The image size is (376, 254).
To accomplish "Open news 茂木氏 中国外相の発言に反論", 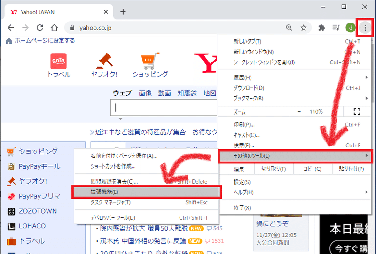I will [x=143, y=241].
